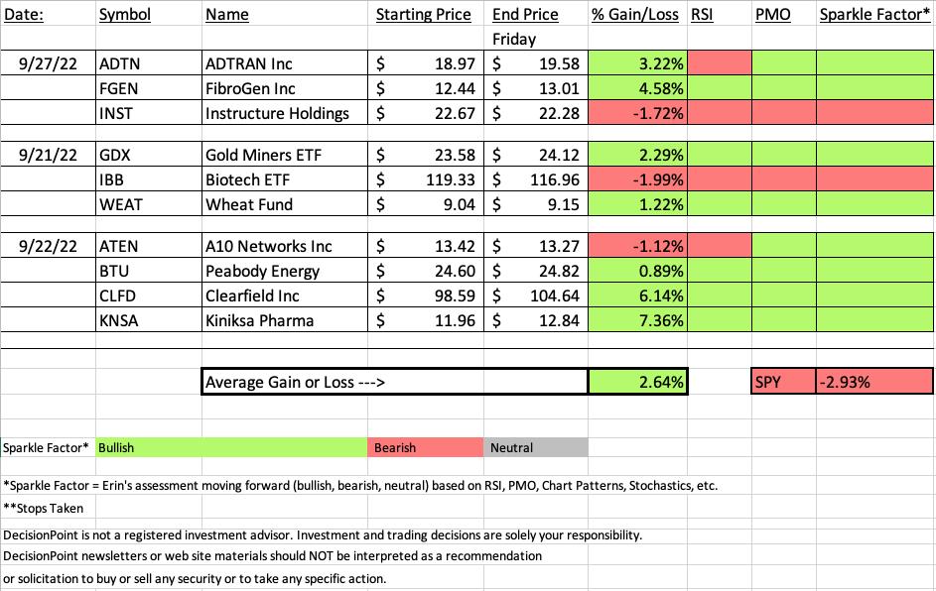Click the 9/27/22 date cell
936x591 pixels.
click(x=48, y=63)
